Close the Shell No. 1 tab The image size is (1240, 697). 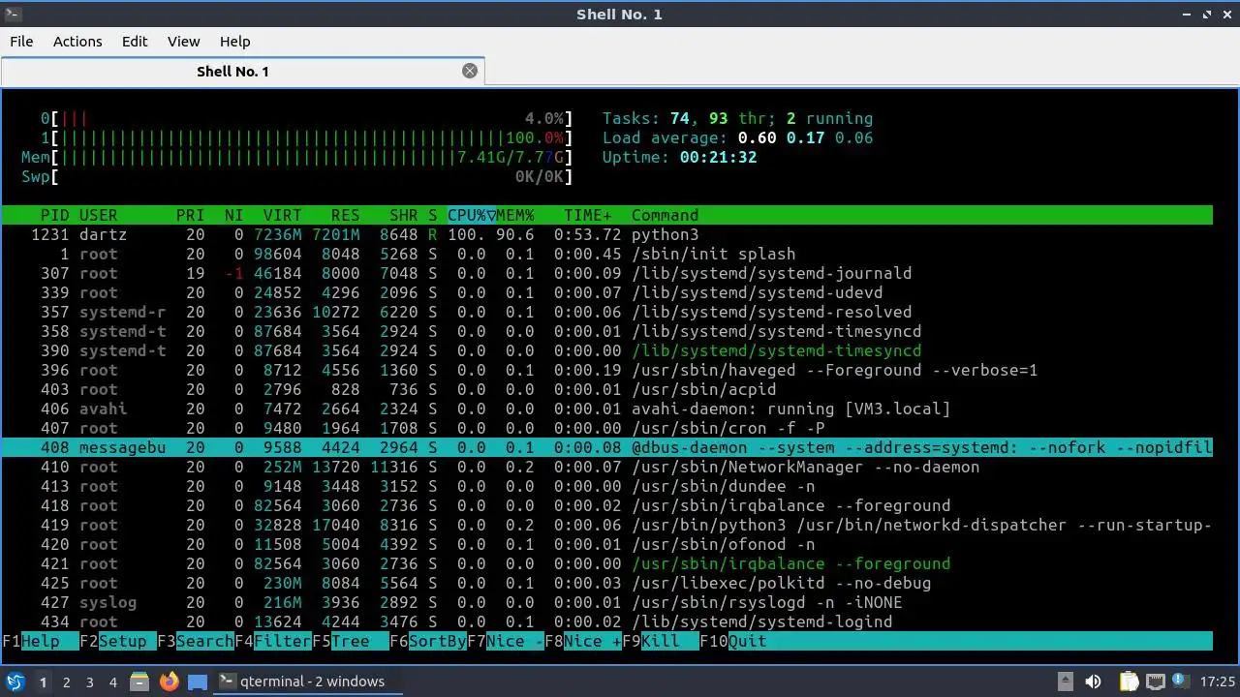tap(470, 71)
